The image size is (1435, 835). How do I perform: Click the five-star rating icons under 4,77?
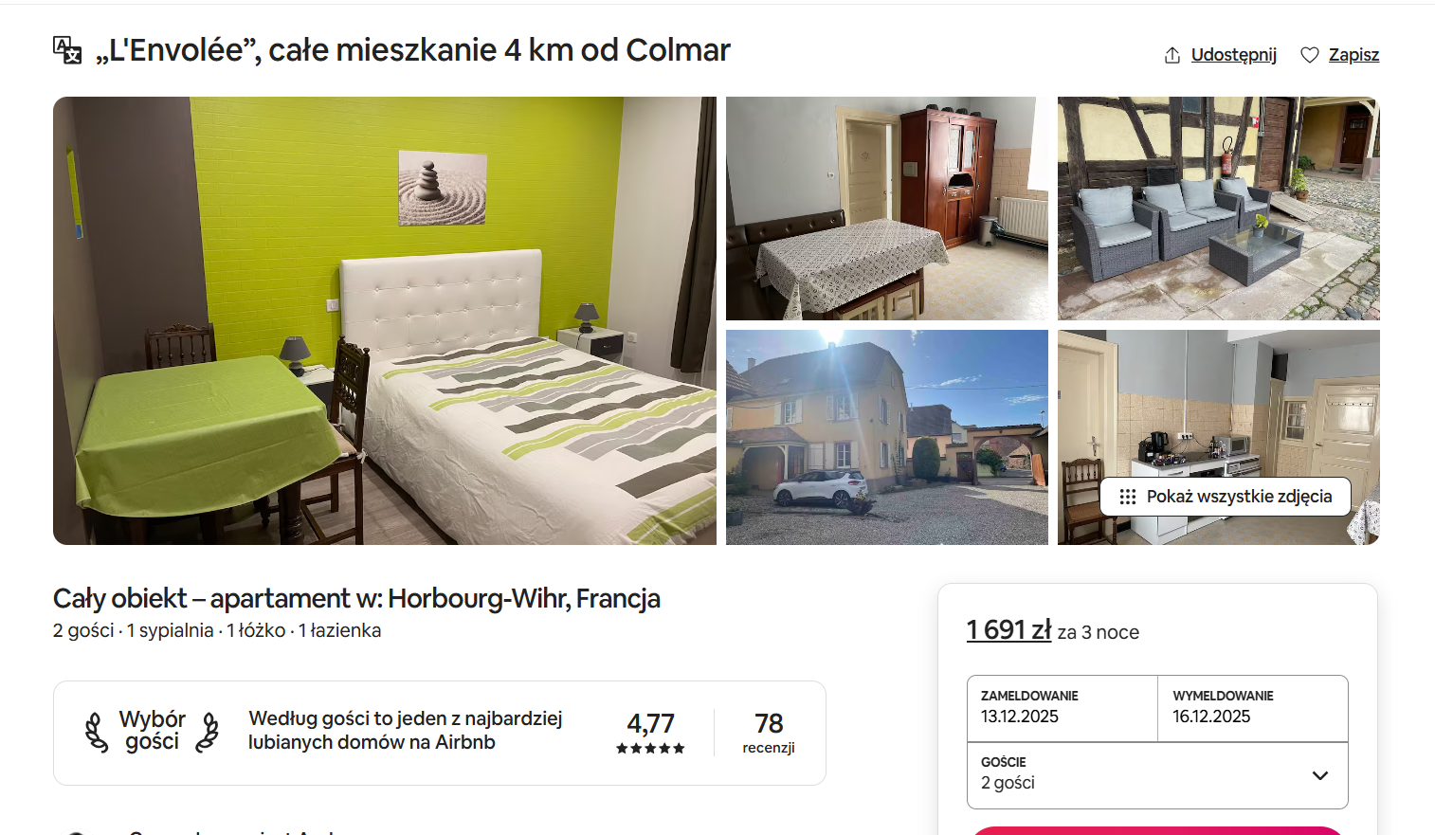(x=650, y=749)
